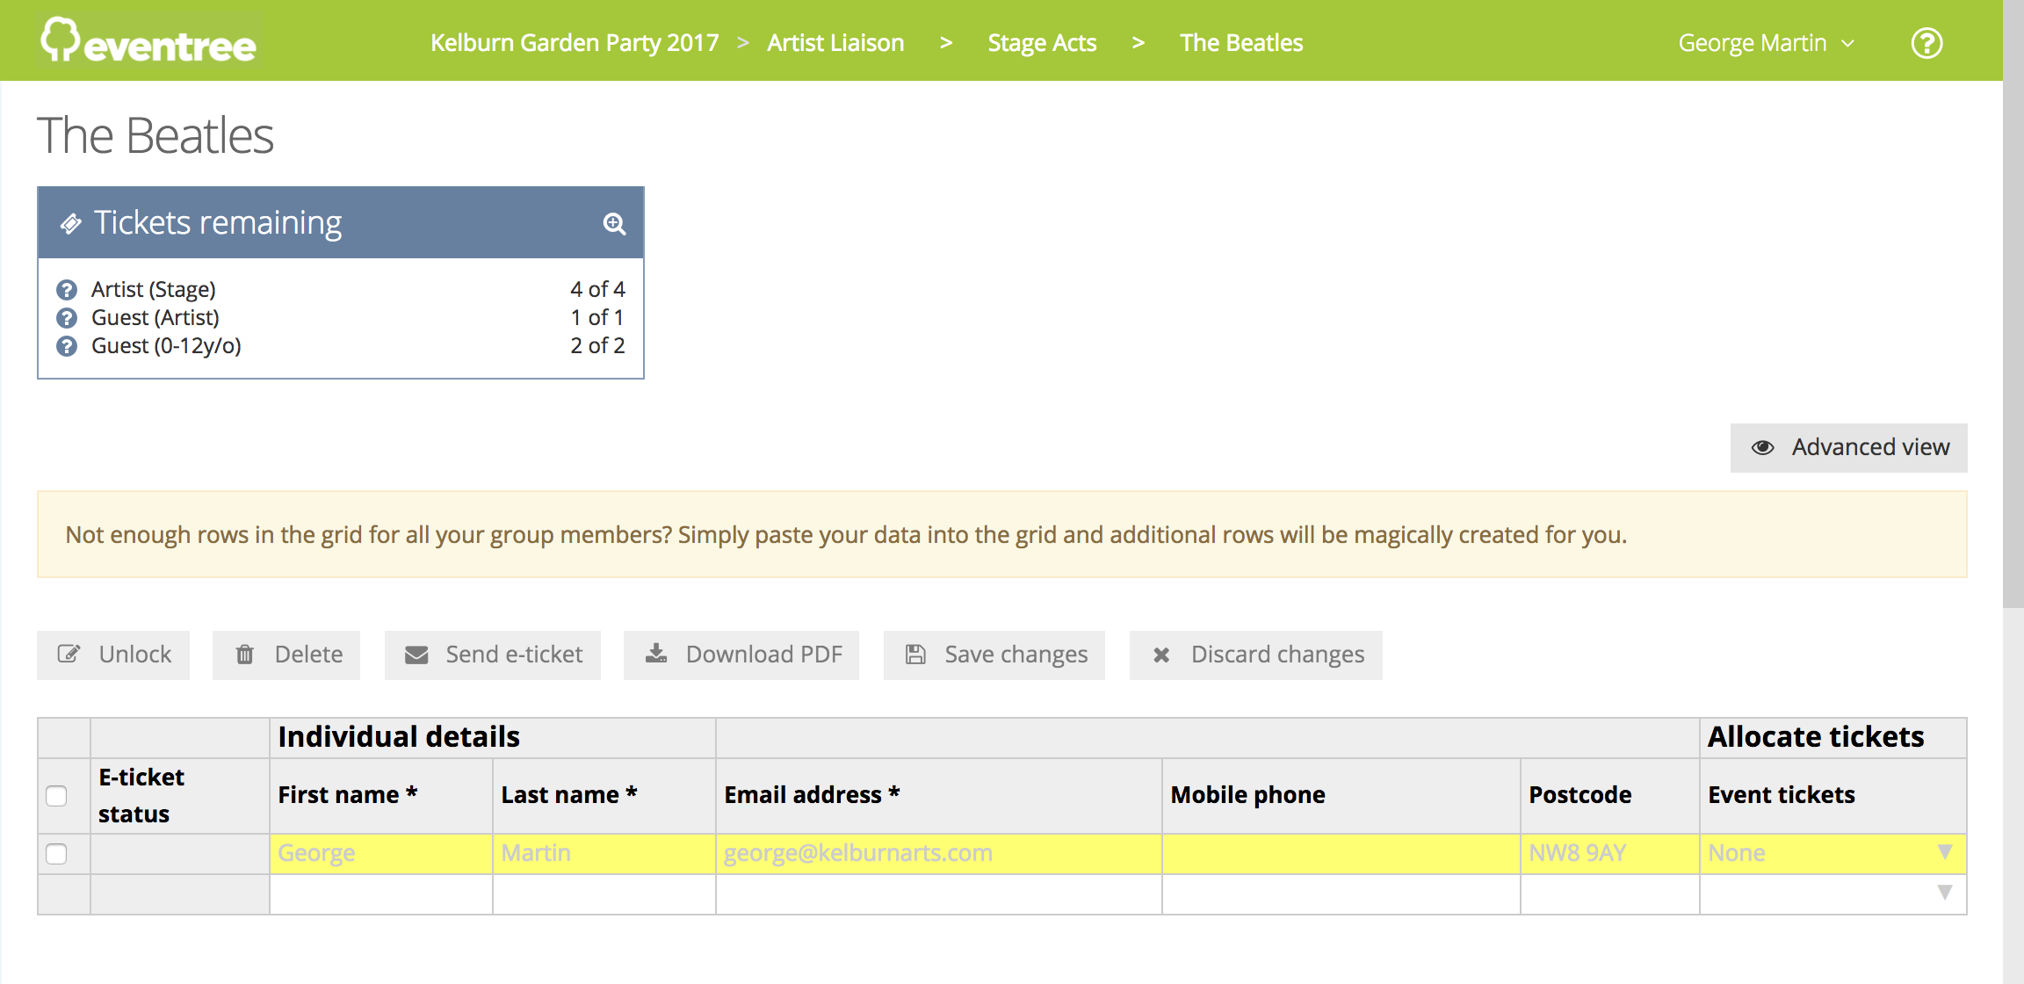This screenshot has height=984, width=2024.
Task: Click the eventree logo
Action: [148, 40]
